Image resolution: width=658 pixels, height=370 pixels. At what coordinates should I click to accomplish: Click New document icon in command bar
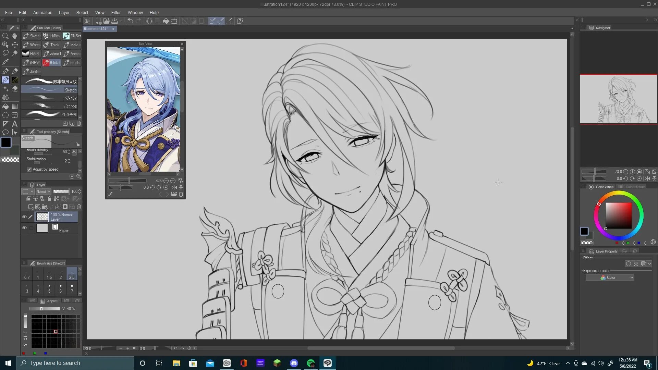pos(98,21)
